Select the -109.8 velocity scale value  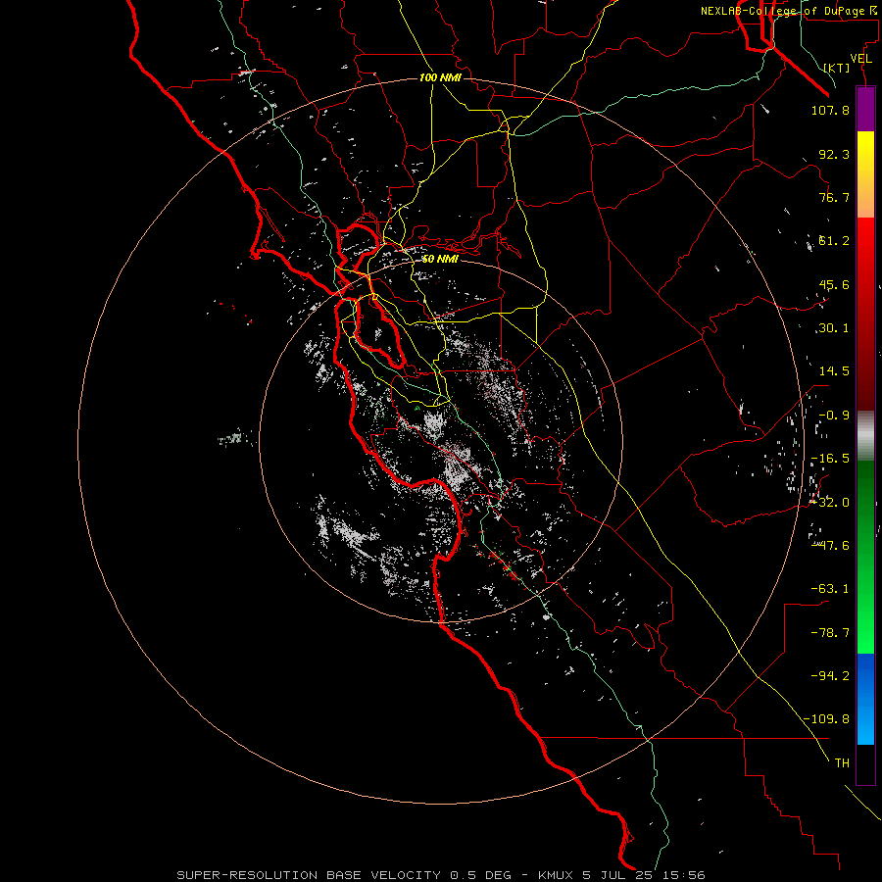pyautogui.click(x=826, y=719)
